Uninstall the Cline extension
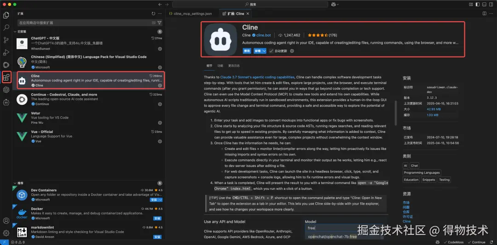497x245 pixels. tap(258, 51)
